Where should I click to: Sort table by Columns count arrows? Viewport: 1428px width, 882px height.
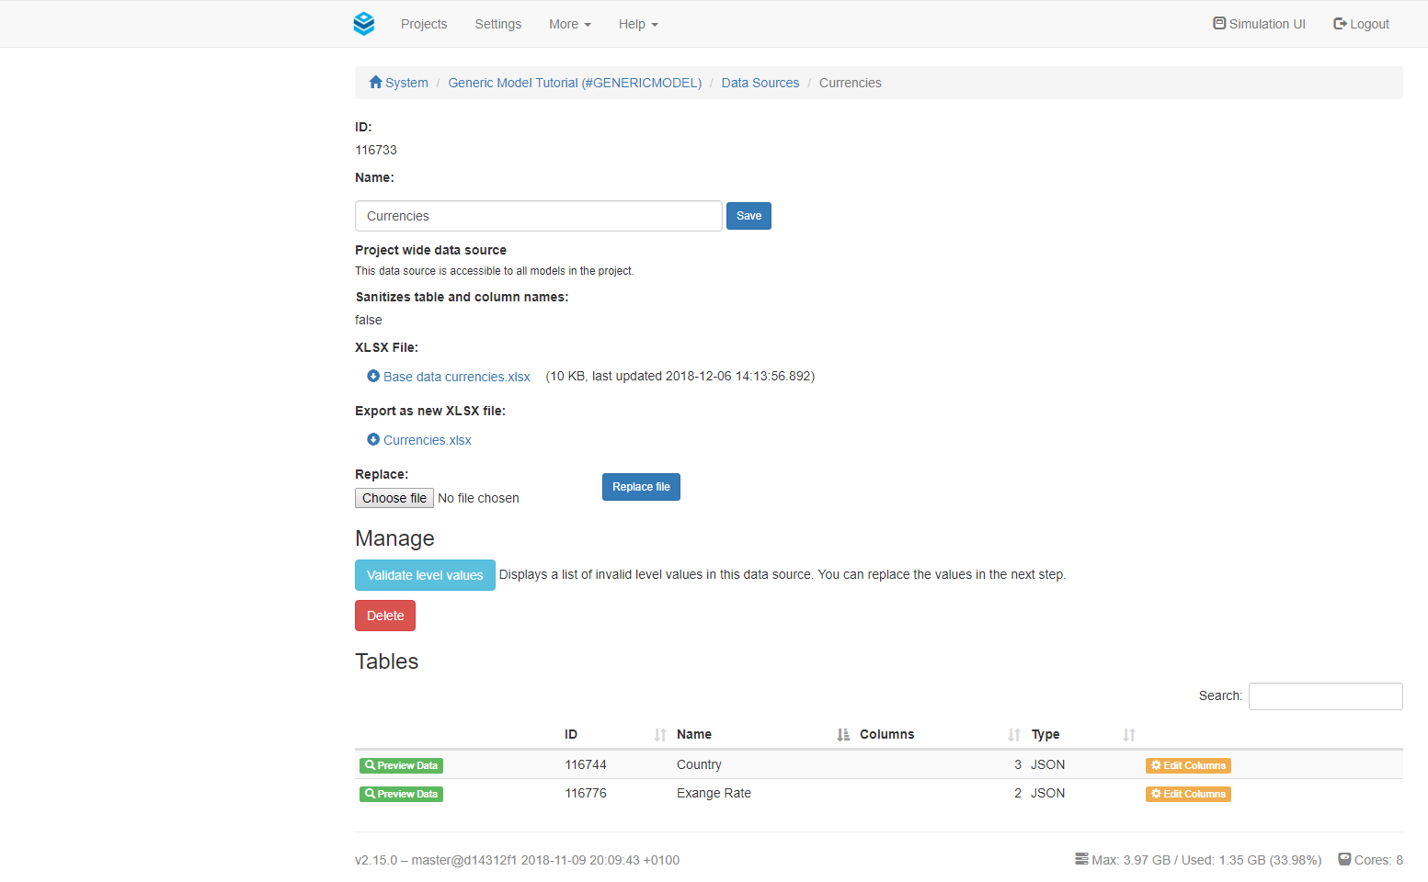(x=1013, y=735)
